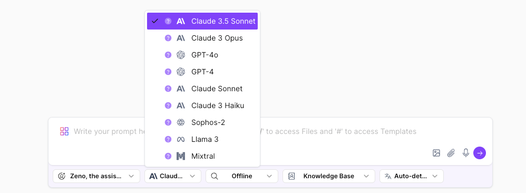
Task: Click the microphone voice input icon
Action: click(465, 153)
